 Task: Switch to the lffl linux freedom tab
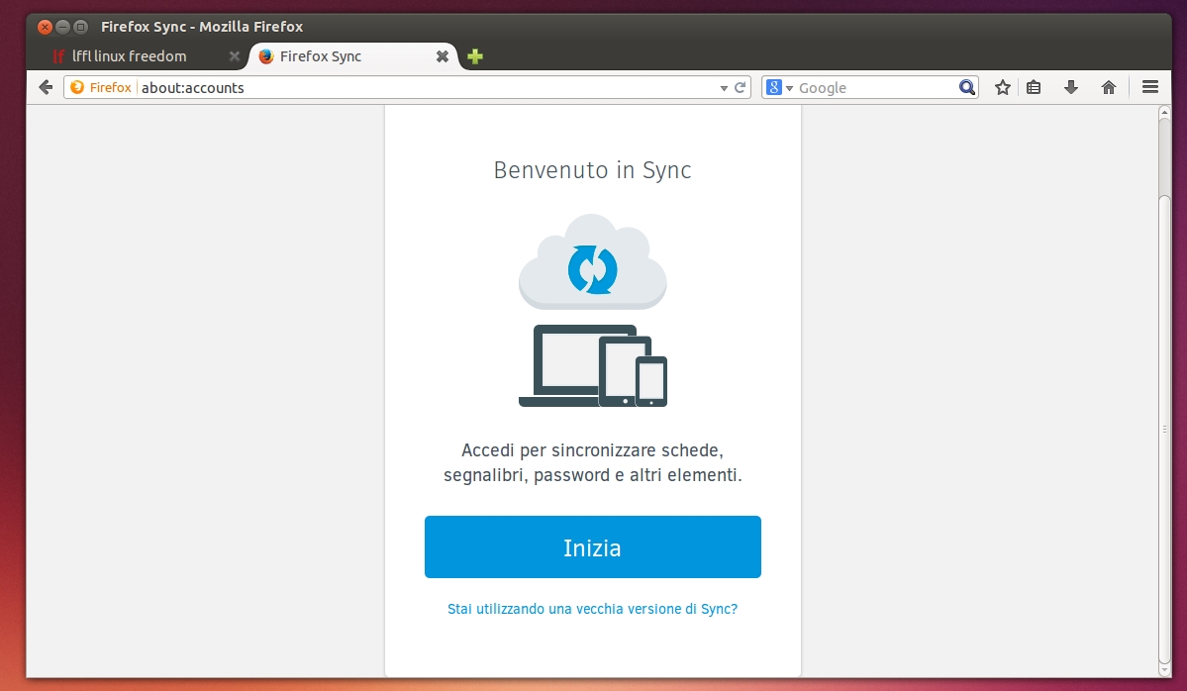146,56
